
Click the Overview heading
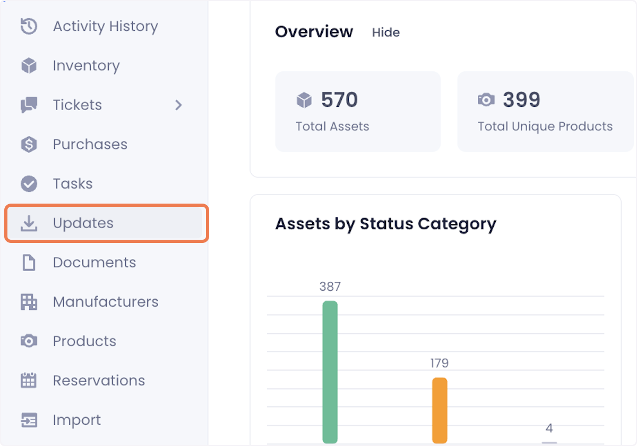tap(314, 32)
